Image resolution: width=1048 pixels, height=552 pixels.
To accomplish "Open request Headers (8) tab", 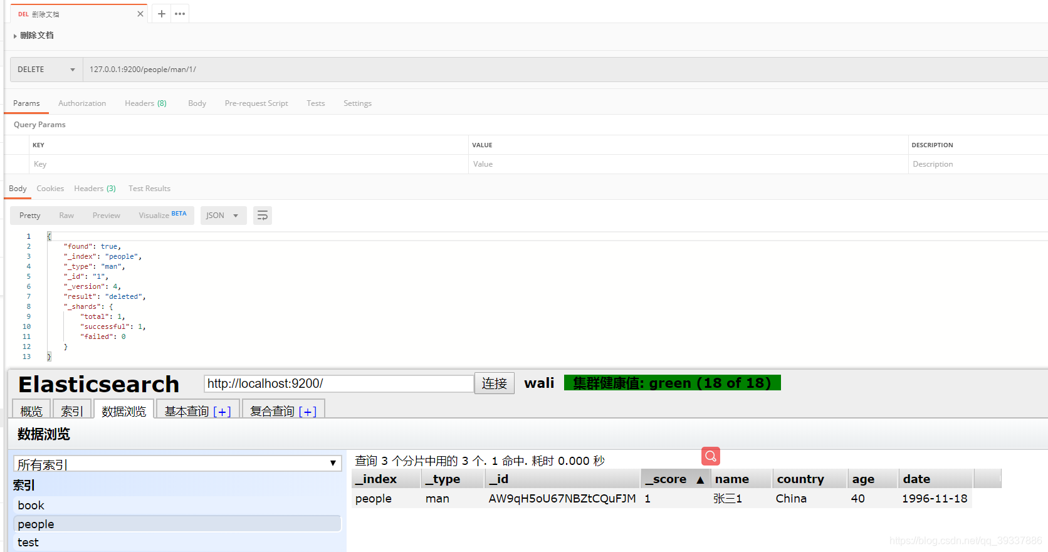I will [145, 103].
